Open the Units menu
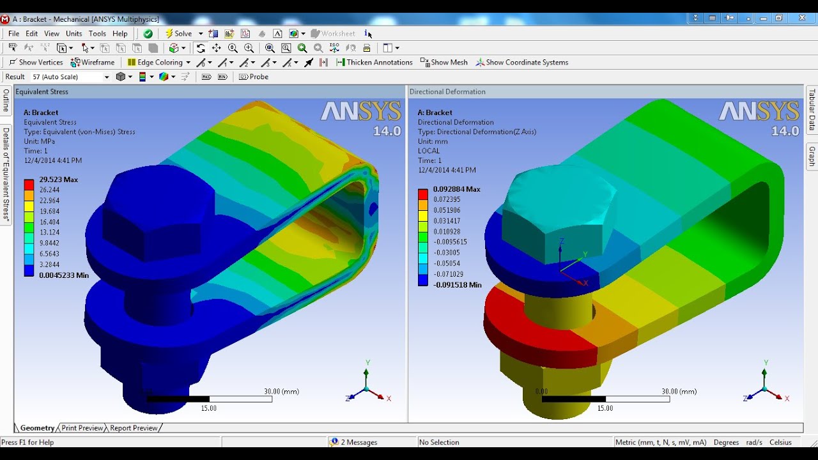818x460 pixels. (x=74, y=33)
